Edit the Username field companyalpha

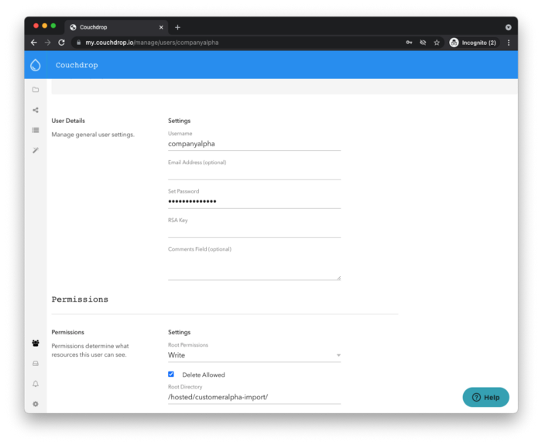(x=255, y=144)
